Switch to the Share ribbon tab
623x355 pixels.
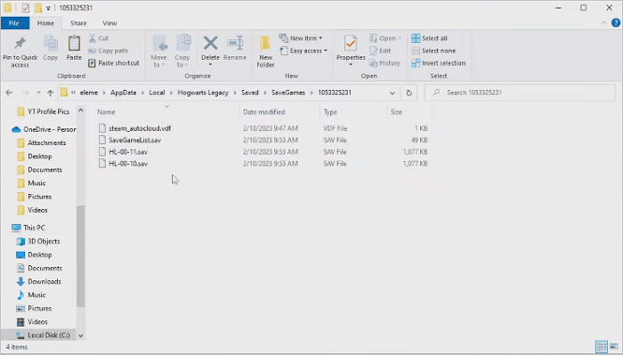click(78, 23)
